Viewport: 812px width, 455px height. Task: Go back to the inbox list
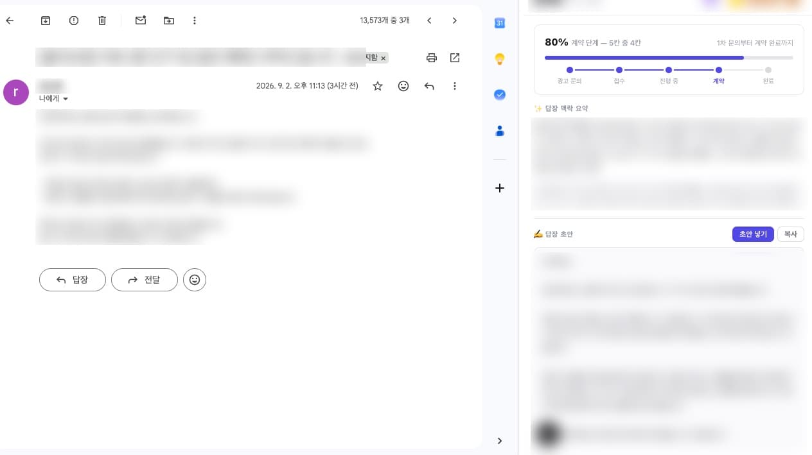coord(10,21)
